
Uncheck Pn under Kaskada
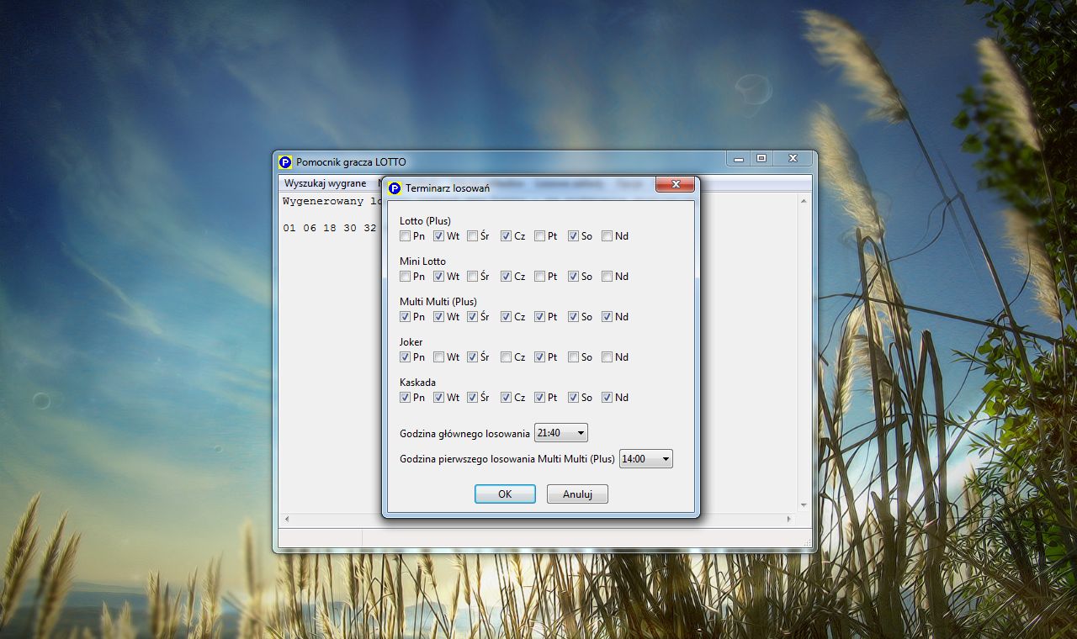click(406, 398)
